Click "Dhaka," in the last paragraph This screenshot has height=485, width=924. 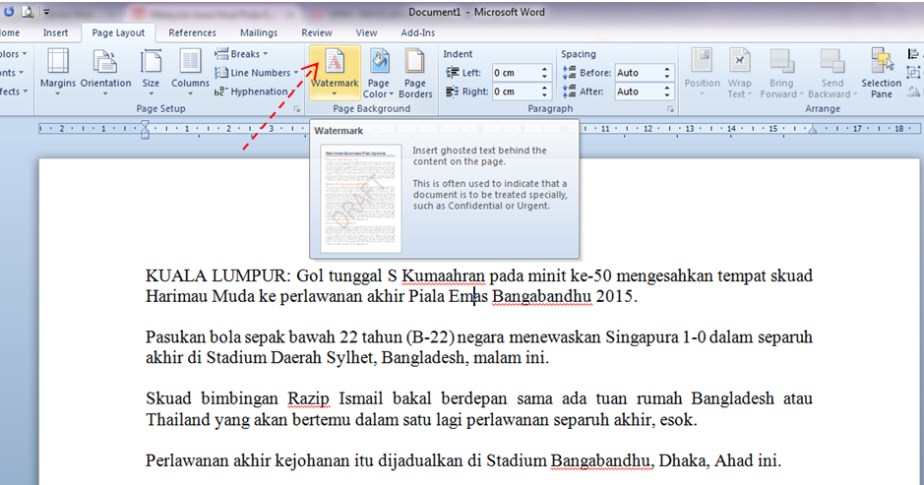coord(684,460)
